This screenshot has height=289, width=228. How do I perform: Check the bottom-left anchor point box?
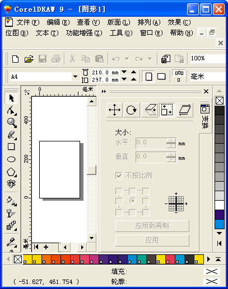(x=119, y=212)
